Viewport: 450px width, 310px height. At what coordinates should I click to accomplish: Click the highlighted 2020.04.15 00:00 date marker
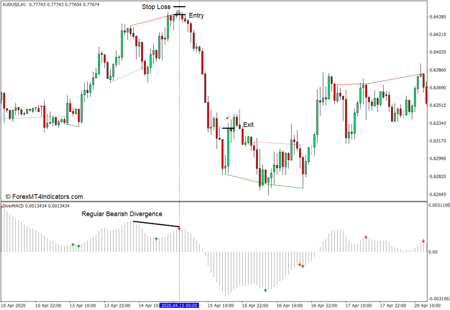(x=179, y=306)
